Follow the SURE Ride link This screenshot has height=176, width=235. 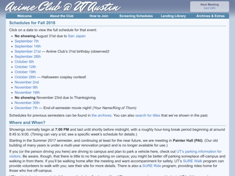tap(152, 166)
